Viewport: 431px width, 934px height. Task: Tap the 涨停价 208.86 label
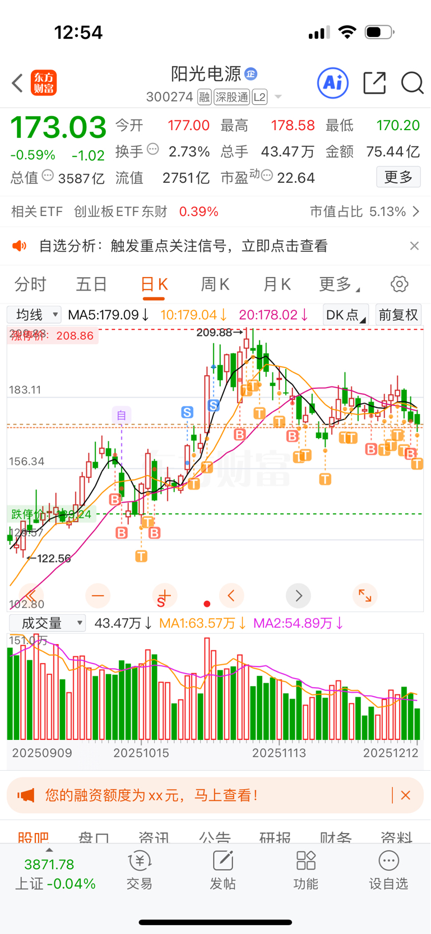53,335
